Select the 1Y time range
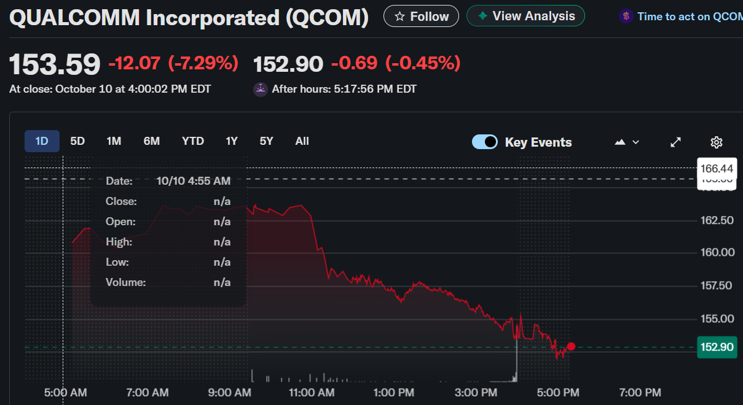Screen dimensions: 743x405 point(232,141)
